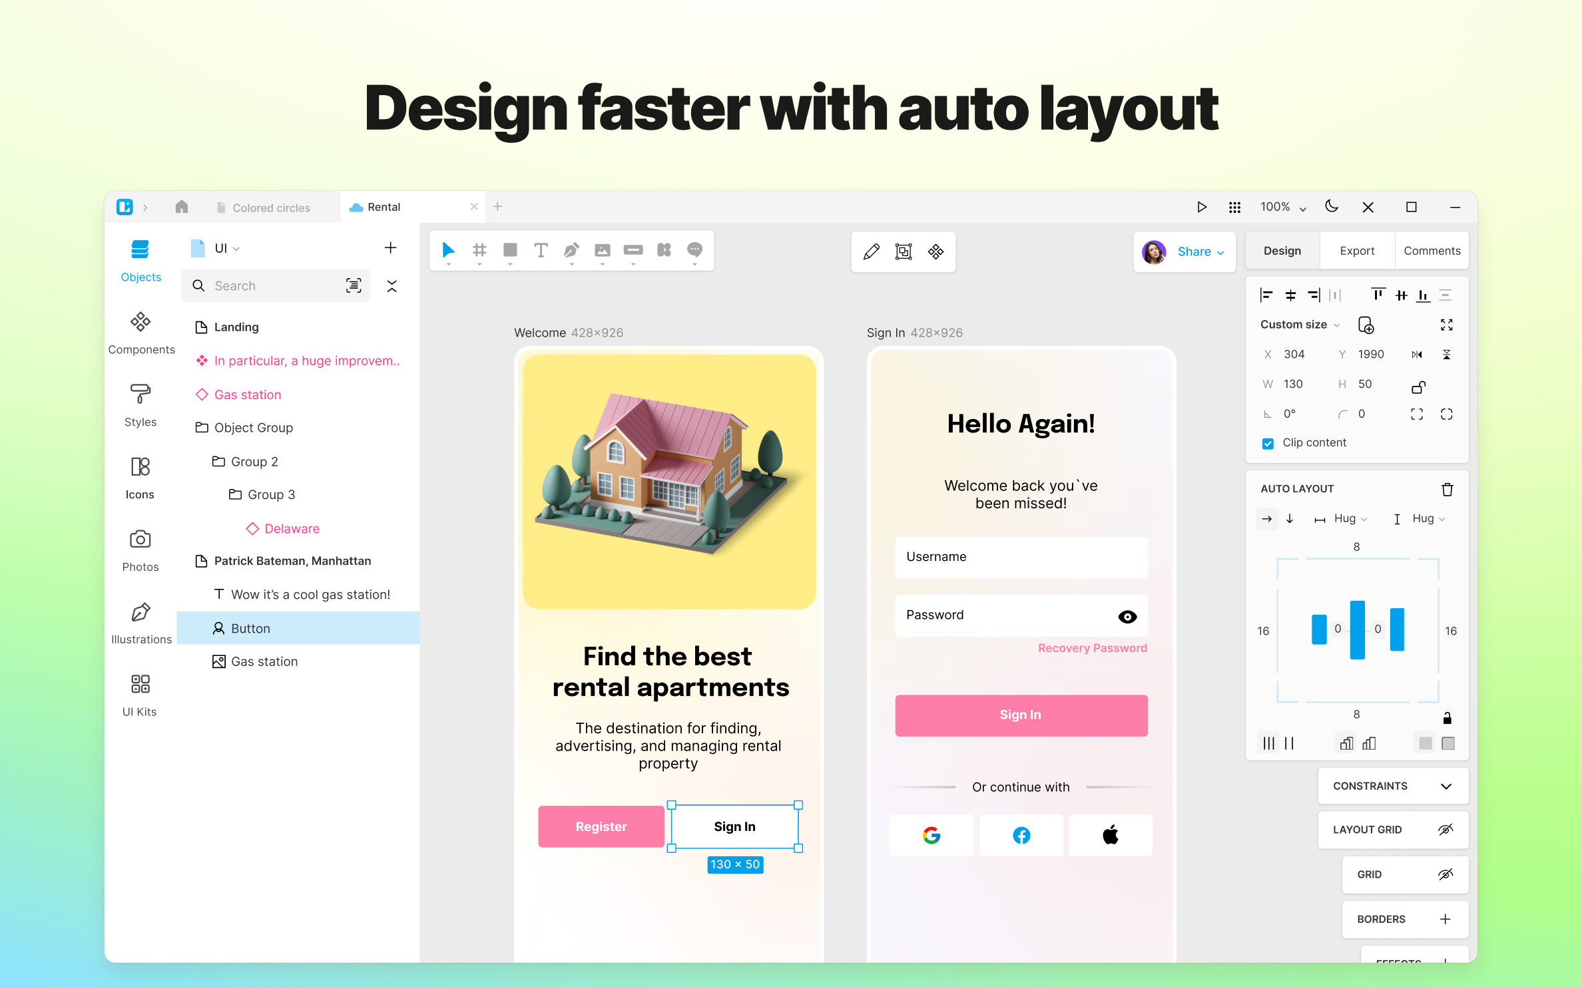Screen dimensions: 1582x988
Task: Toggle the Grid visibility eye icon
Action: coord(1445,874)
